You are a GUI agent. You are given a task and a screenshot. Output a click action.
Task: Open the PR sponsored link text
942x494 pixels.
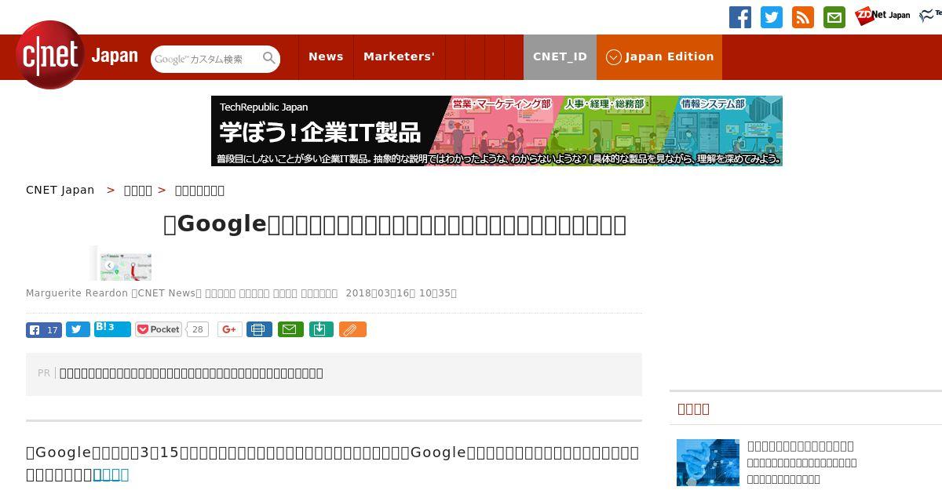(x=192, y=373)
